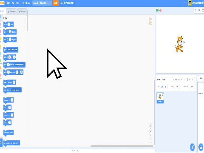Open the Sounds tab
This screenshot has height=153, width=204.
click(22, 11)
